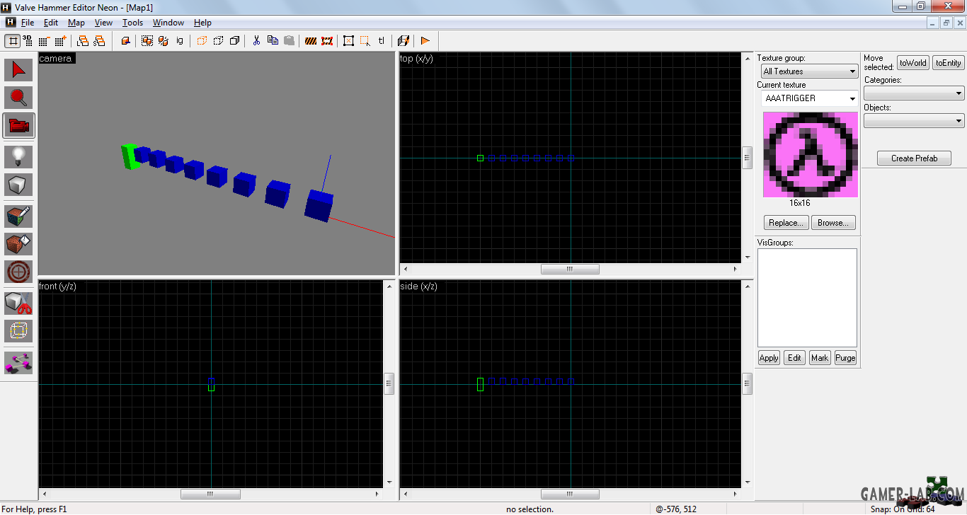This screenshot has width=967, height=515.
Task: Save window state icon
Action: click(x=99, y=41)
